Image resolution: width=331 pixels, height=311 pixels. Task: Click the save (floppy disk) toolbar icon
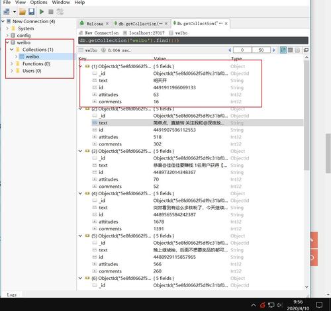coord(32,11)
